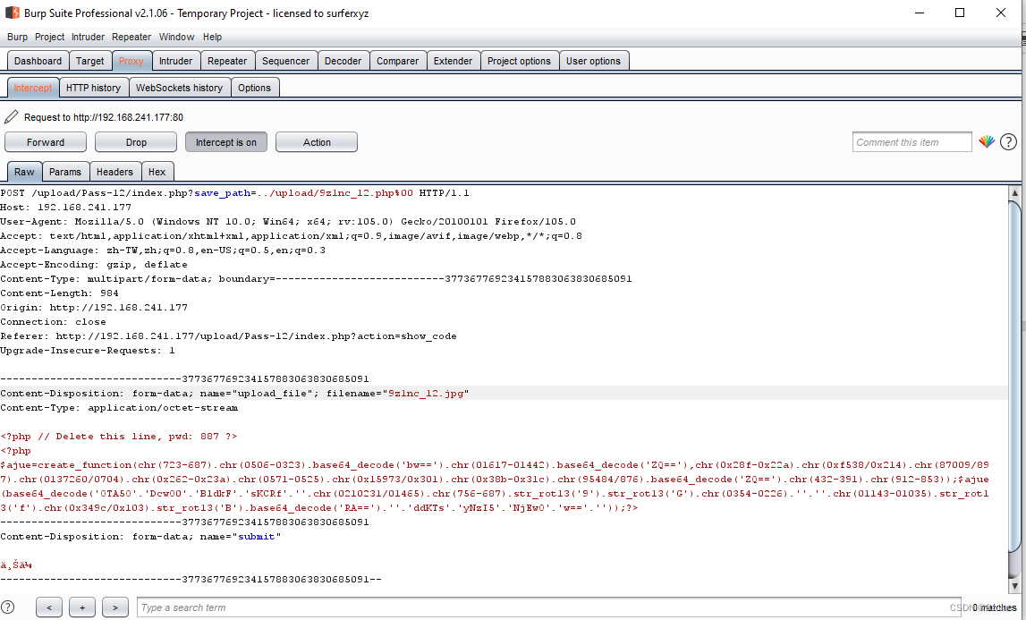The height and width of the screenshot is (620, 1026).
Task: Select the Intercept sub-tab
Action: point(33,88)
